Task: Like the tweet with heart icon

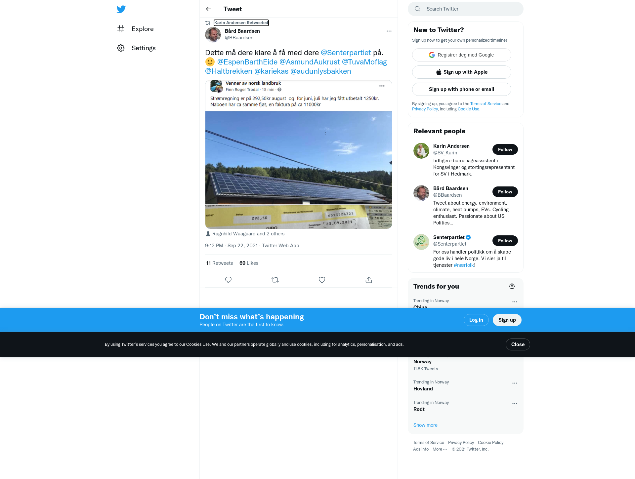Action: coord(322,280)
